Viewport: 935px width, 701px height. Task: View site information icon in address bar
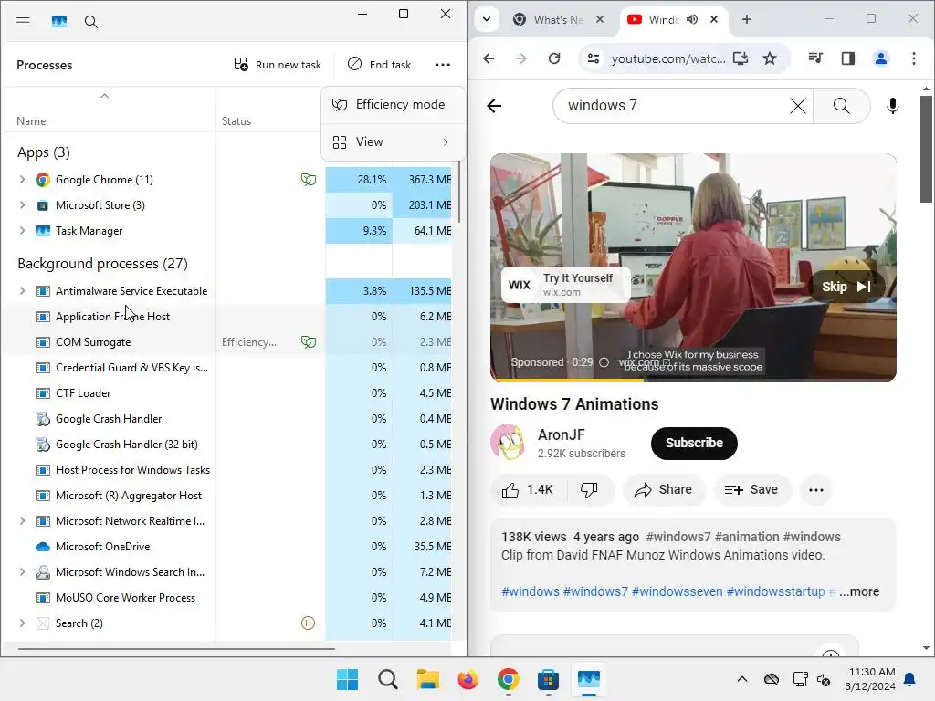(594, 58)
